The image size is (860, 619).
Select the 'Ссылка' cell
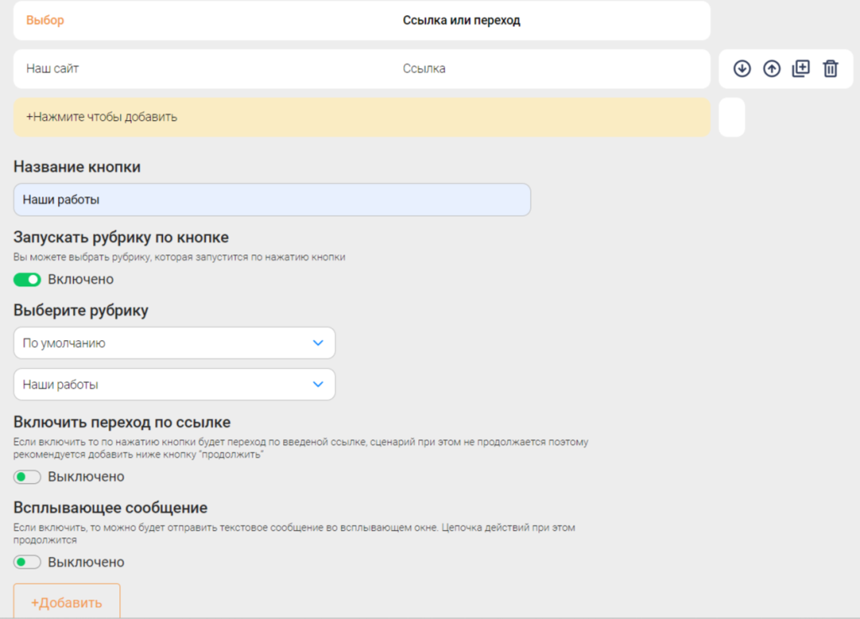pyautogui.click(x=424, y=69)
